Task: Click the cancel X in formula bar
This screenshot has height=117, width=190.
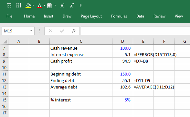Action: [50, 31]
